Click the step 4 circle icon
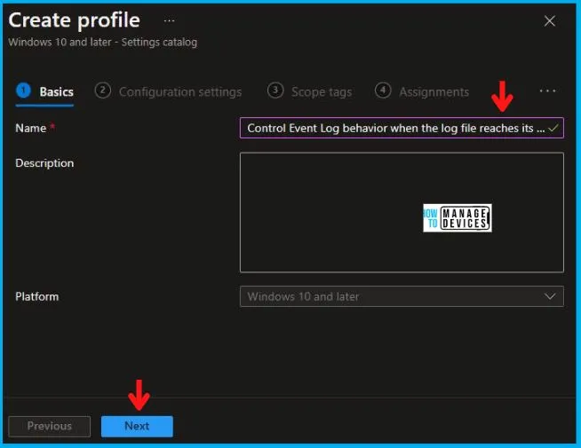The width and height of the screenshot is (581, 448). click(x=383, y=90)
